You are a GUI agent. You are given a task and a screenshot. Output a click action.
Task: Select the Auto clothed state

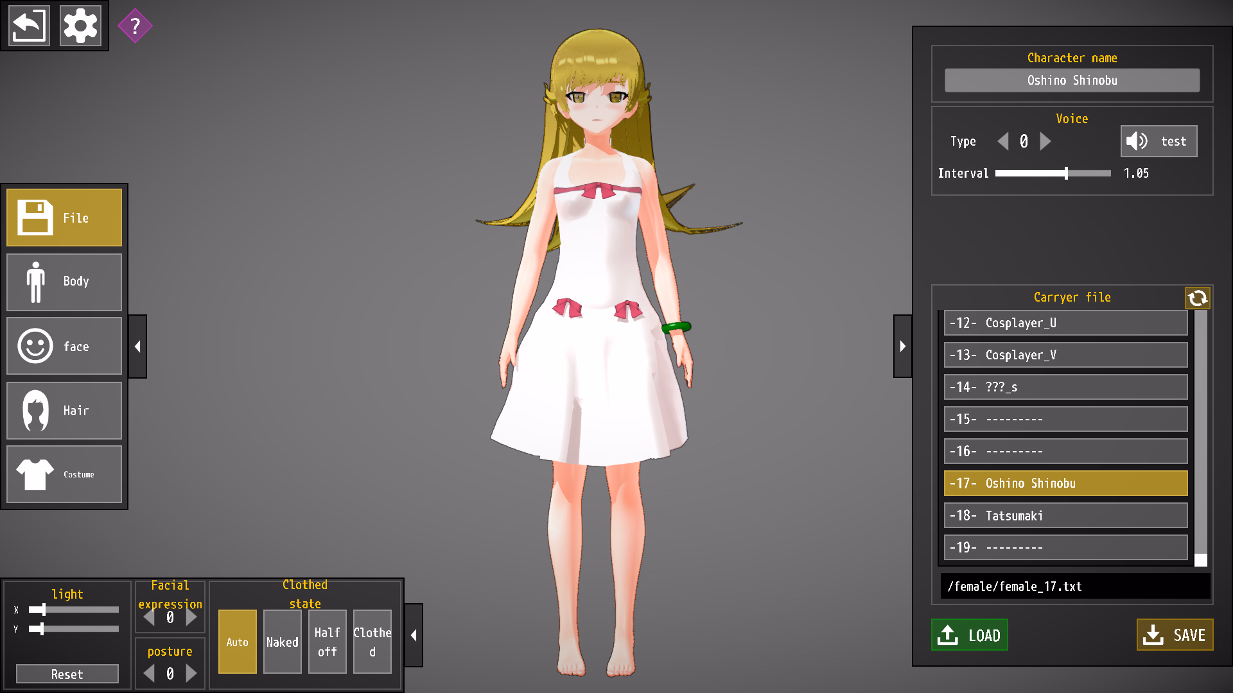point(237,642)
